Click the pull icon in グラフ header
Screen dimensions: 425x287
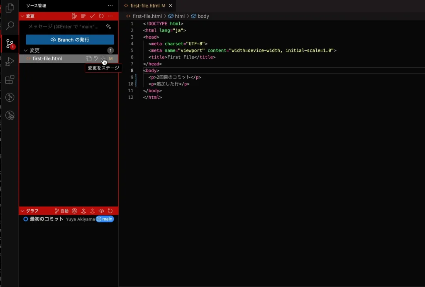[x=93, y=211]
